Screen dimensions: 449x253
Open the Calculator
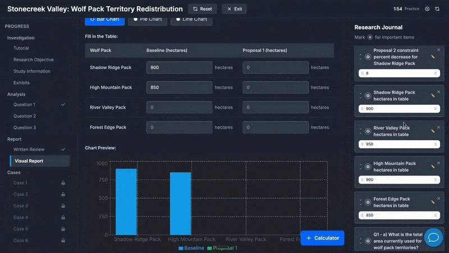322,238
